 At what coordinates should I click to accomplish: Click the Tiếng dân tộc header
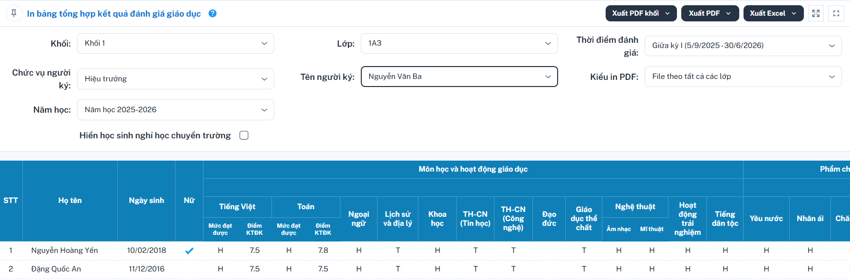point(725,219)
